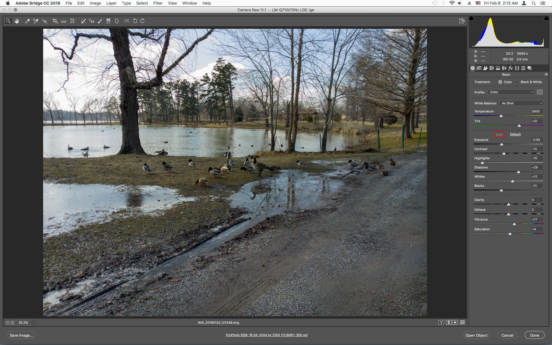The width and height of the screenshot is (552, 345).
Task: Open the Profile dropdown
Action: coord(511,92)
